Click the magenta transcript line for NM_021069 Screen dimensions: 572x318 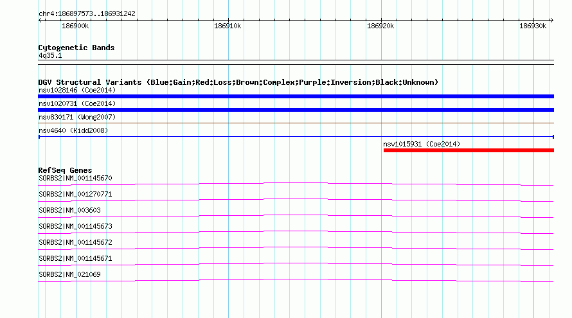point(296,280)
